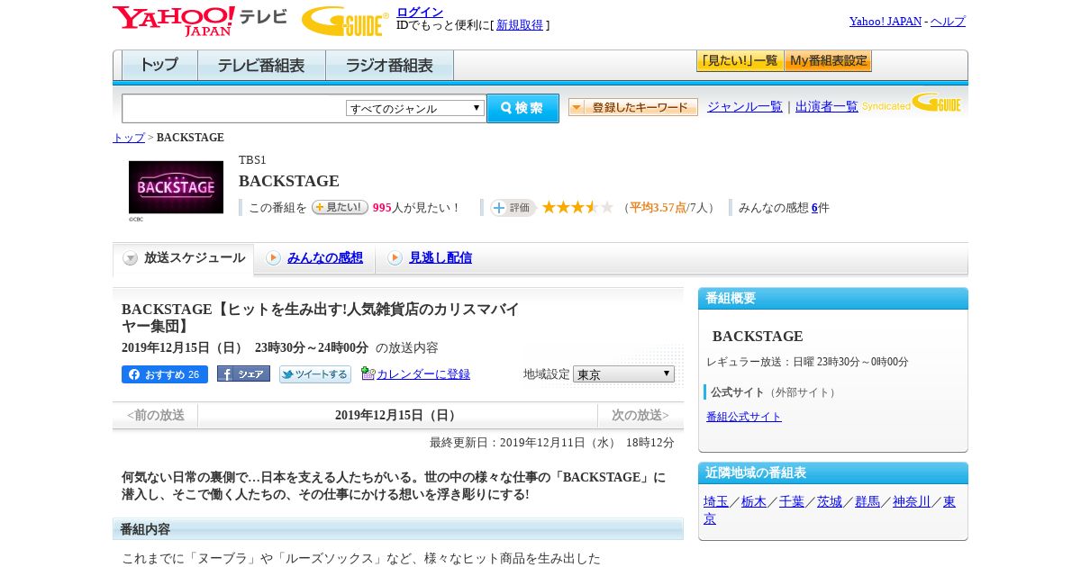Open the ヘルプ link
The height and width of the screenshot is (567, 1081).
click(948, 21)
